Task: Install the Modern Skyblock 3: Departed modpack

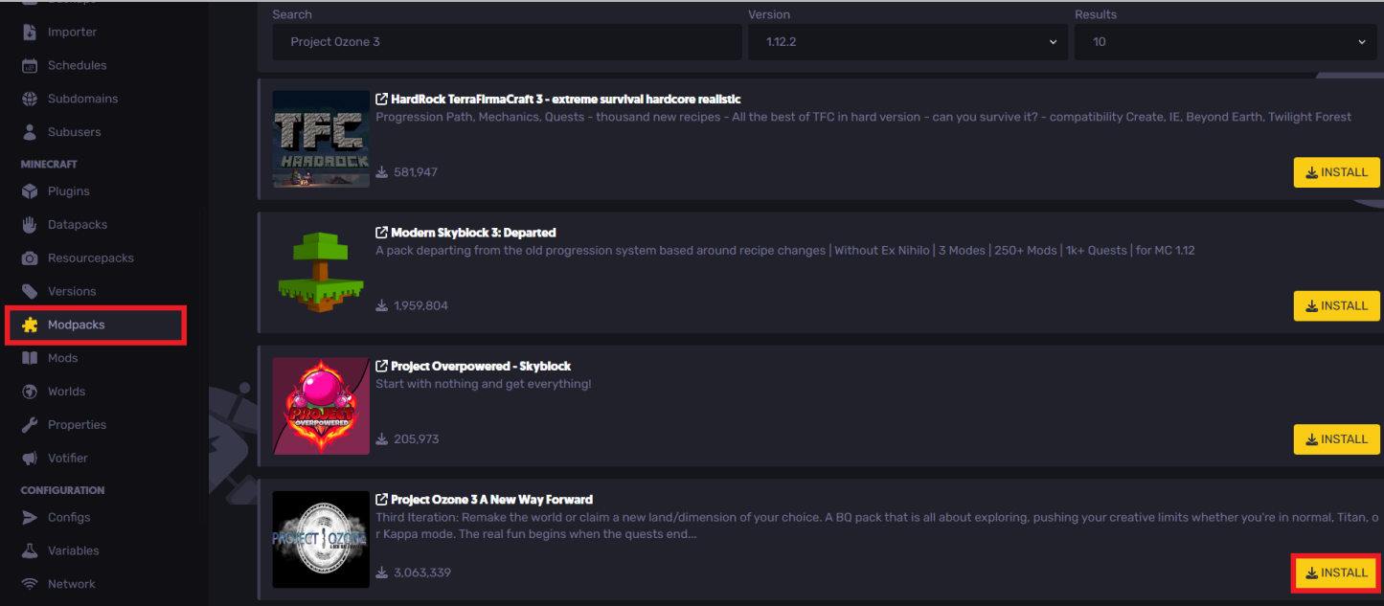Action: click(x=1336, y=306)
